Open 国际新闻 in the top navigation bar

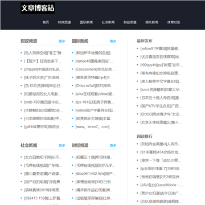86,22
